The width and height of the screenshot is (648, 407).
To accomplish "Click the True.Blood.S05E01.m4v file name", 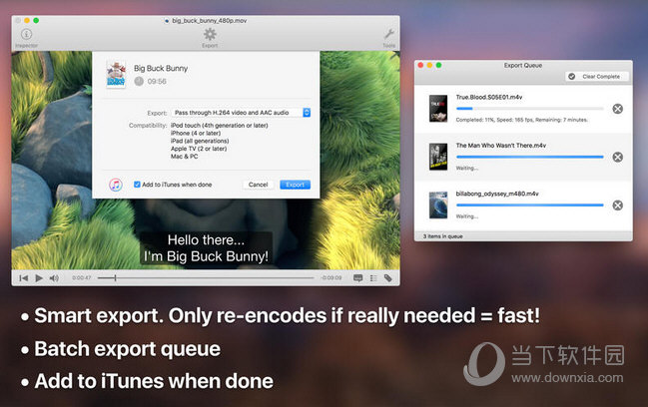I will click(489, 97).
